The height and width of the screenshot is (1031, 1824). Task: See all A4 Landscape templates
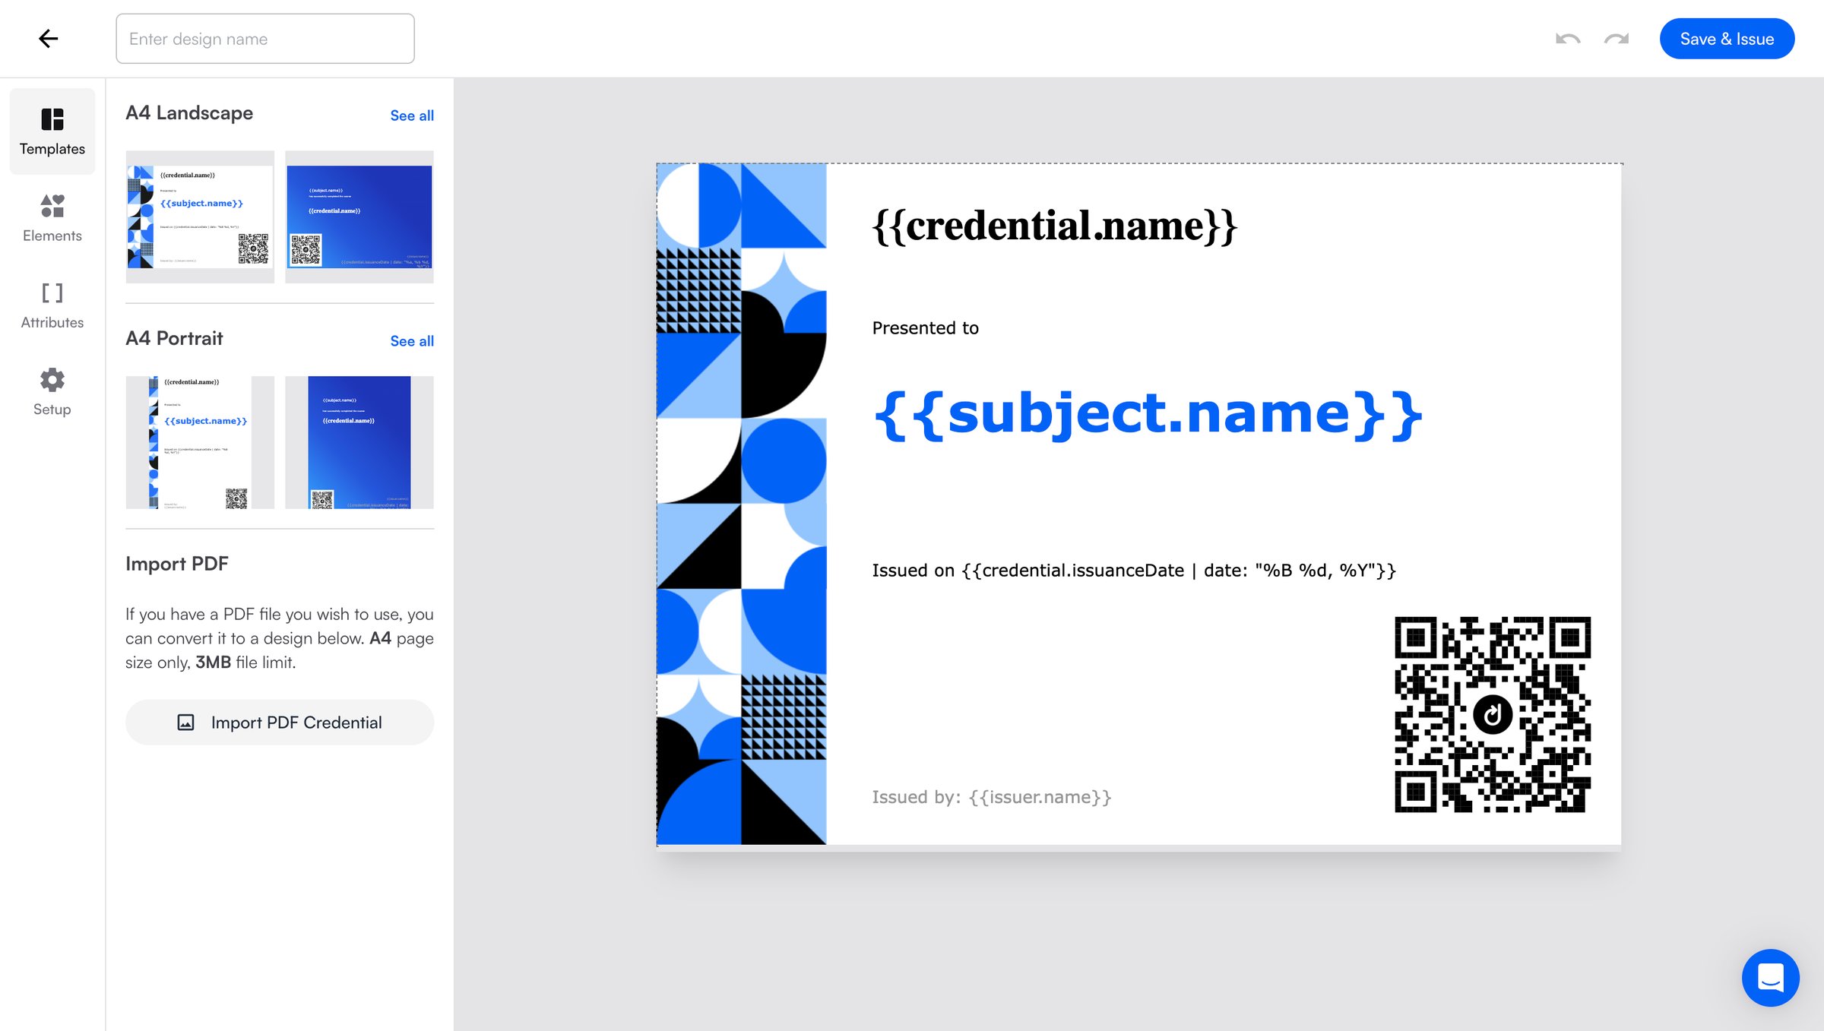pyautogui.click(x=412, y=115)
